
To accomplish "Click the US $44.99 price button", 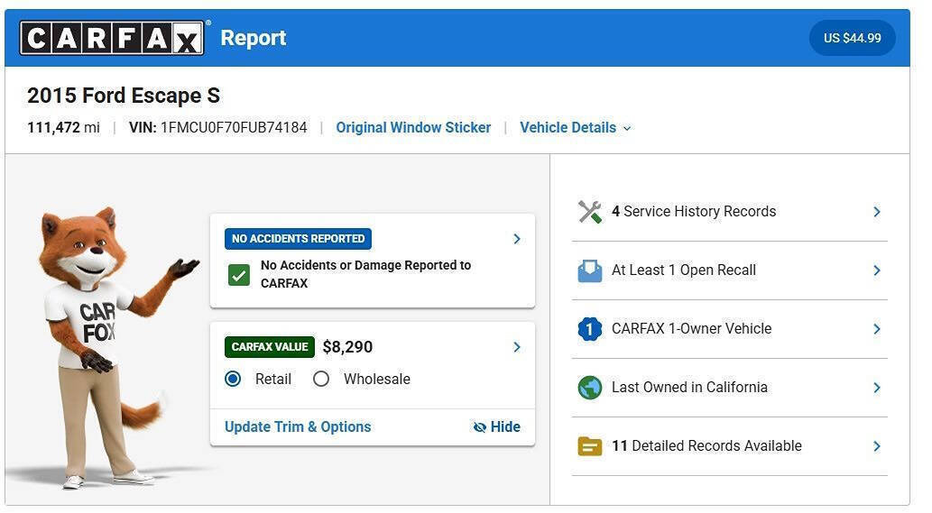I will point(852,38).
